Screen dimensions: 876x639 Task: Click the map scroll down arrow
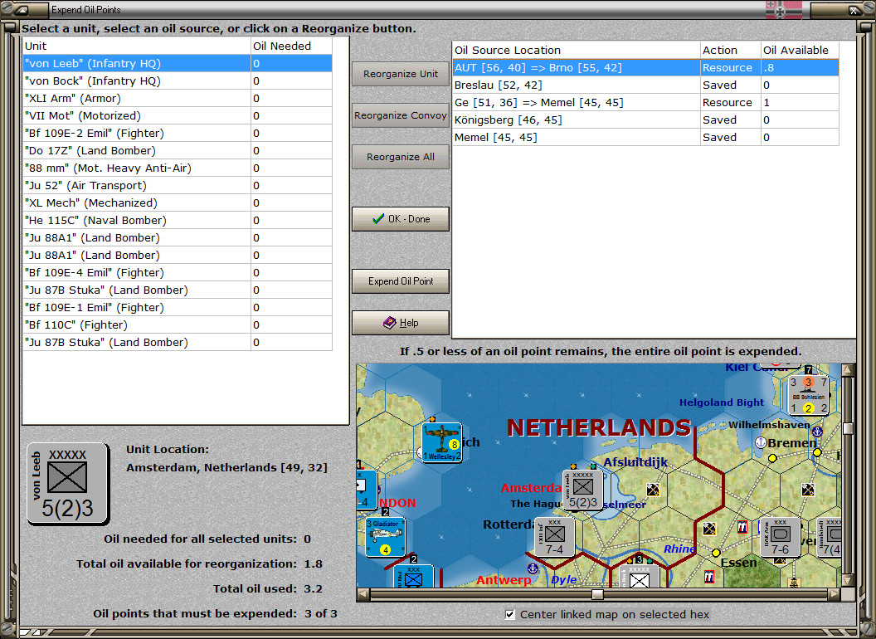coord(848,581)
